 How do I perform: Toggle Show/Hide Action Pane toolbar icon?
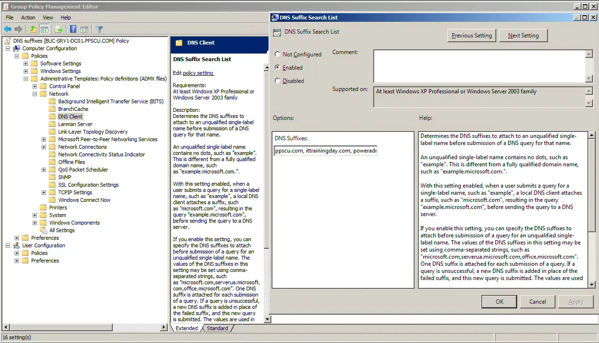pos(84,29)
